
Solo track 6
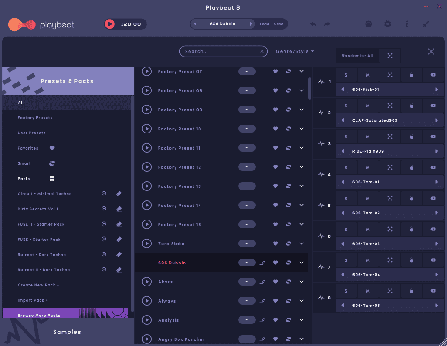click(x=346, y=229)
